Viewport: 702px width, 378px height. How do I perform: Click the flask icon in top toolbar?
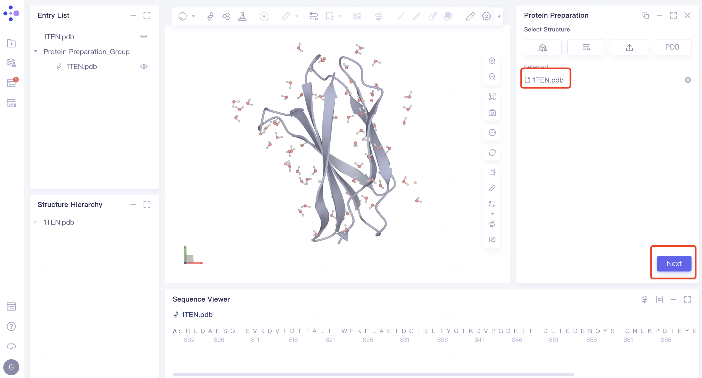coord(242,16)
